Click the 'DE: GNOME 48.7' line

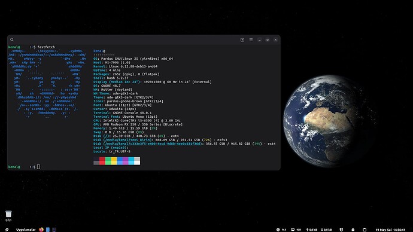tap(107, 86)
